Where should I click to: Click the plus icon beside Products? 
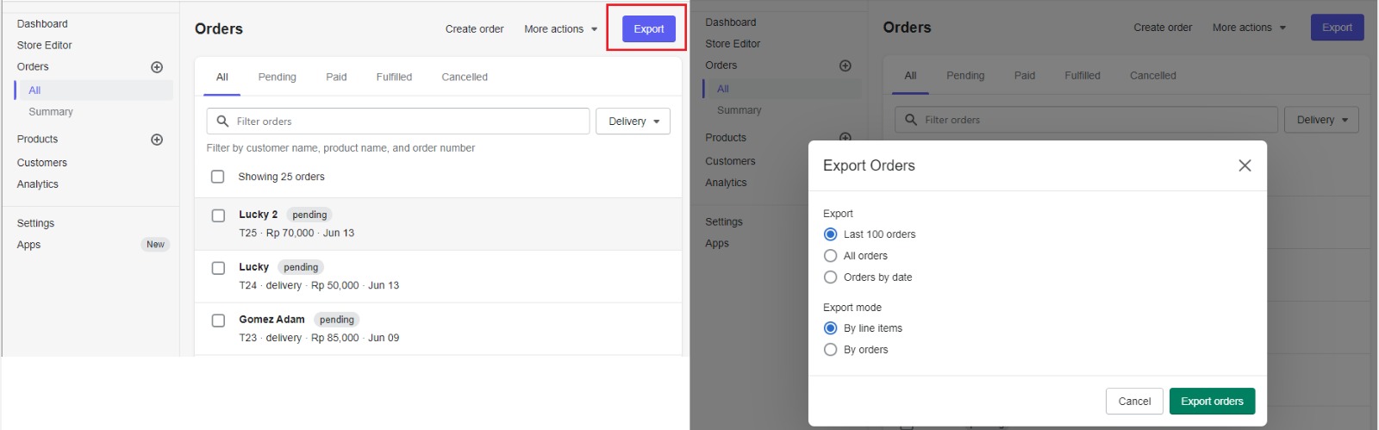pyautogui.click(x=157, y=140)
